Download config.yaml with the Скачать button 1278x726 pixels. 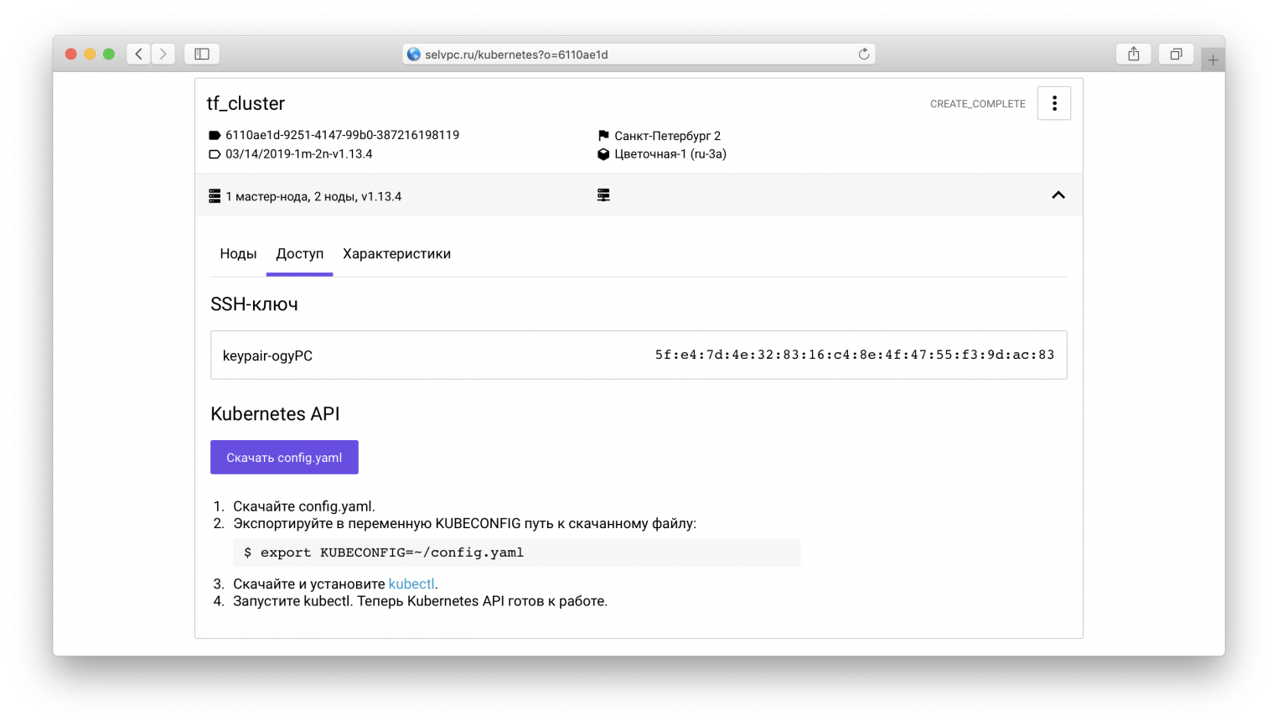pyautogui.click(x=284, y=457)
